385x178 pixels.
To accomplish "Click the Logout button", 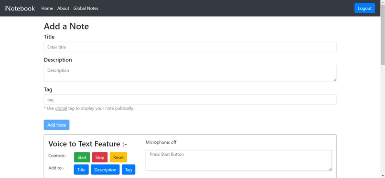I will click(364, 8).
